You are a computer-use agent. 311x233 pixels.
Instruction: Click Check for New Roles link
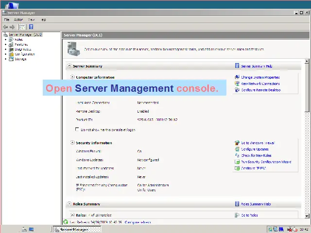click(256, 155)
